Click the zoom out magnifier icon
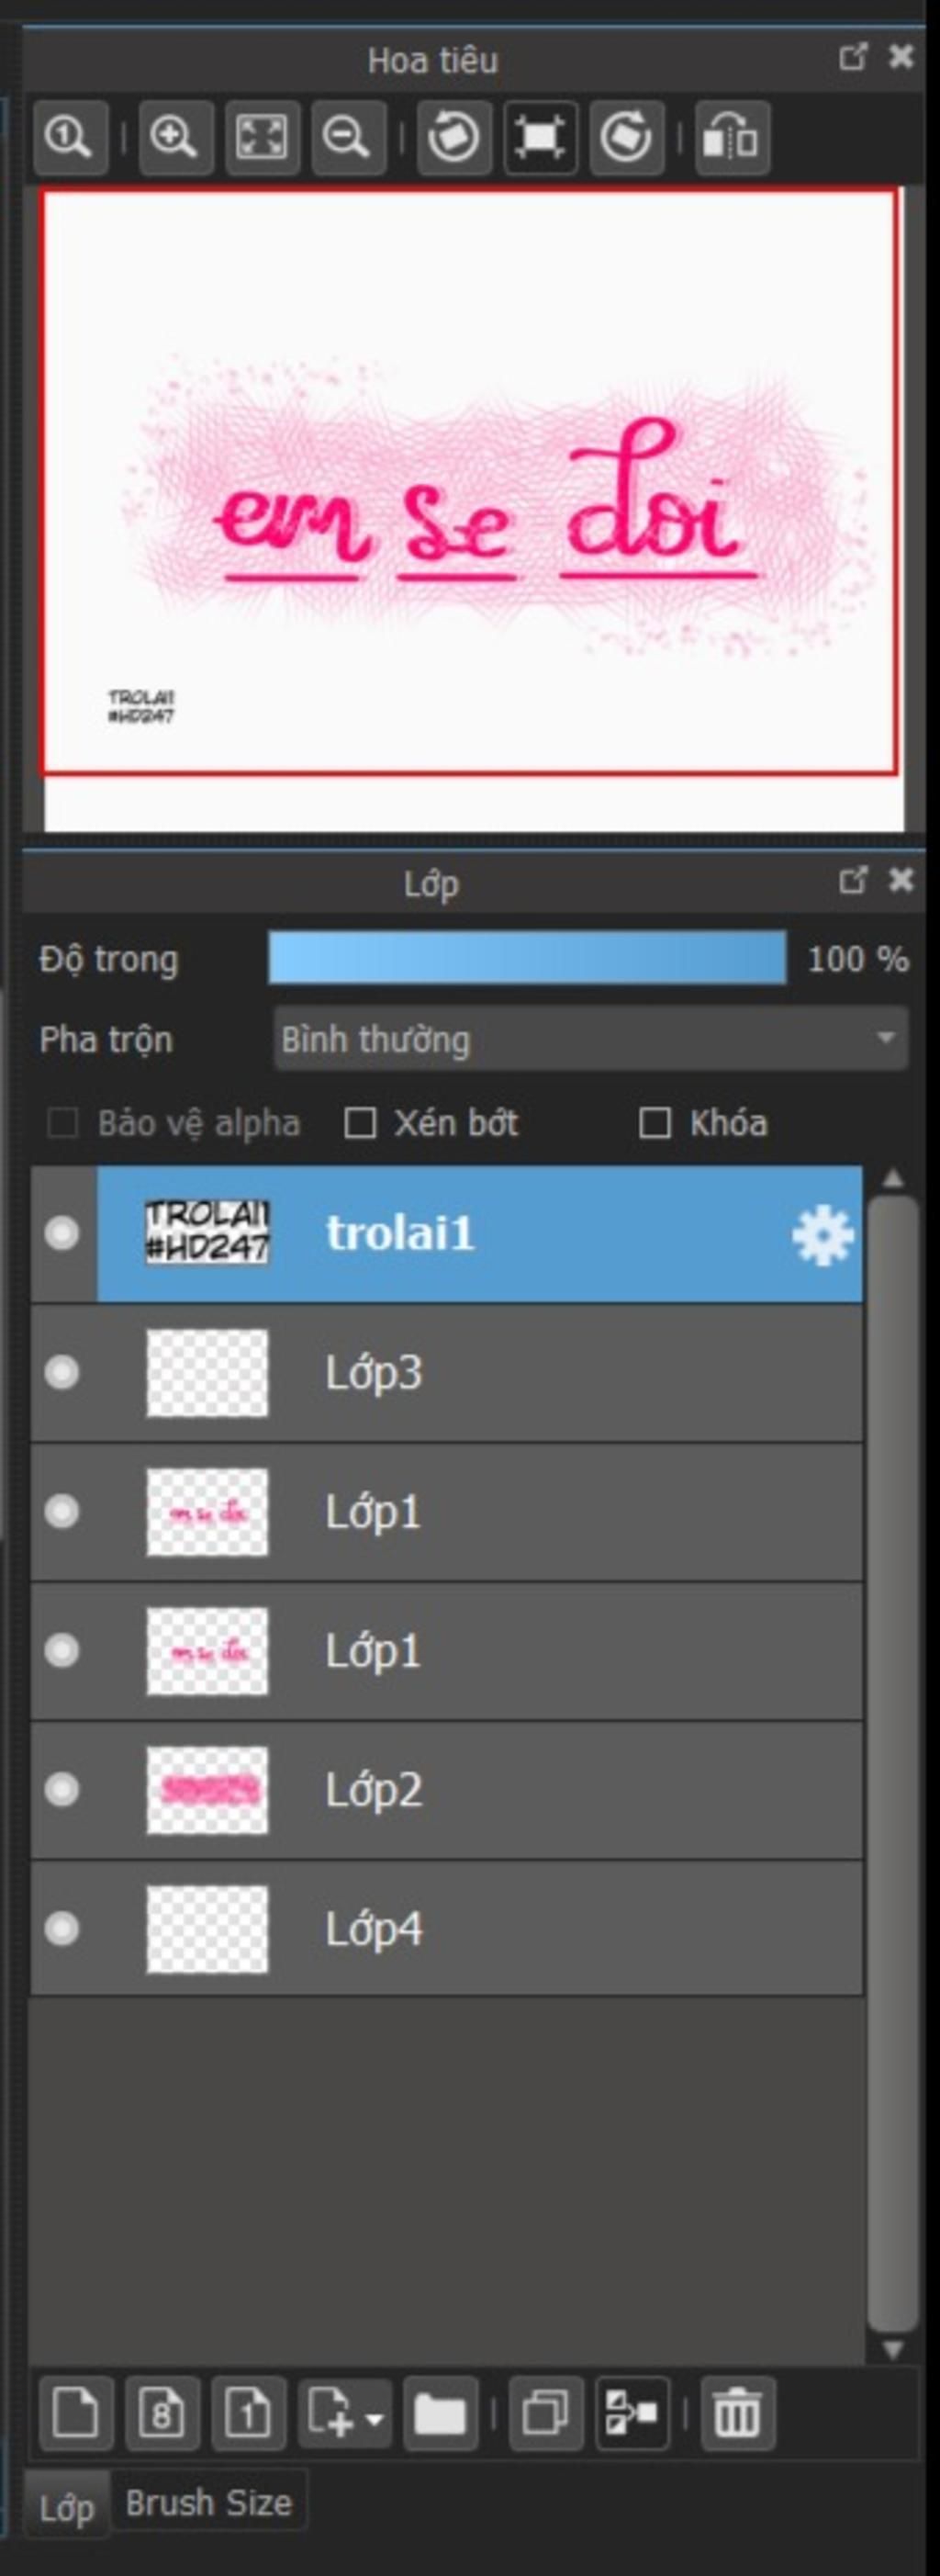This screenshot has height=2576, width=940. coord(348,137)
